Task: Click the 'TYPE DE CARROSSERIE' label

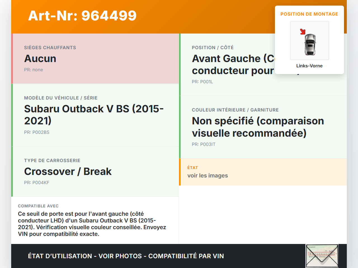Action: [x=52, y=161]
